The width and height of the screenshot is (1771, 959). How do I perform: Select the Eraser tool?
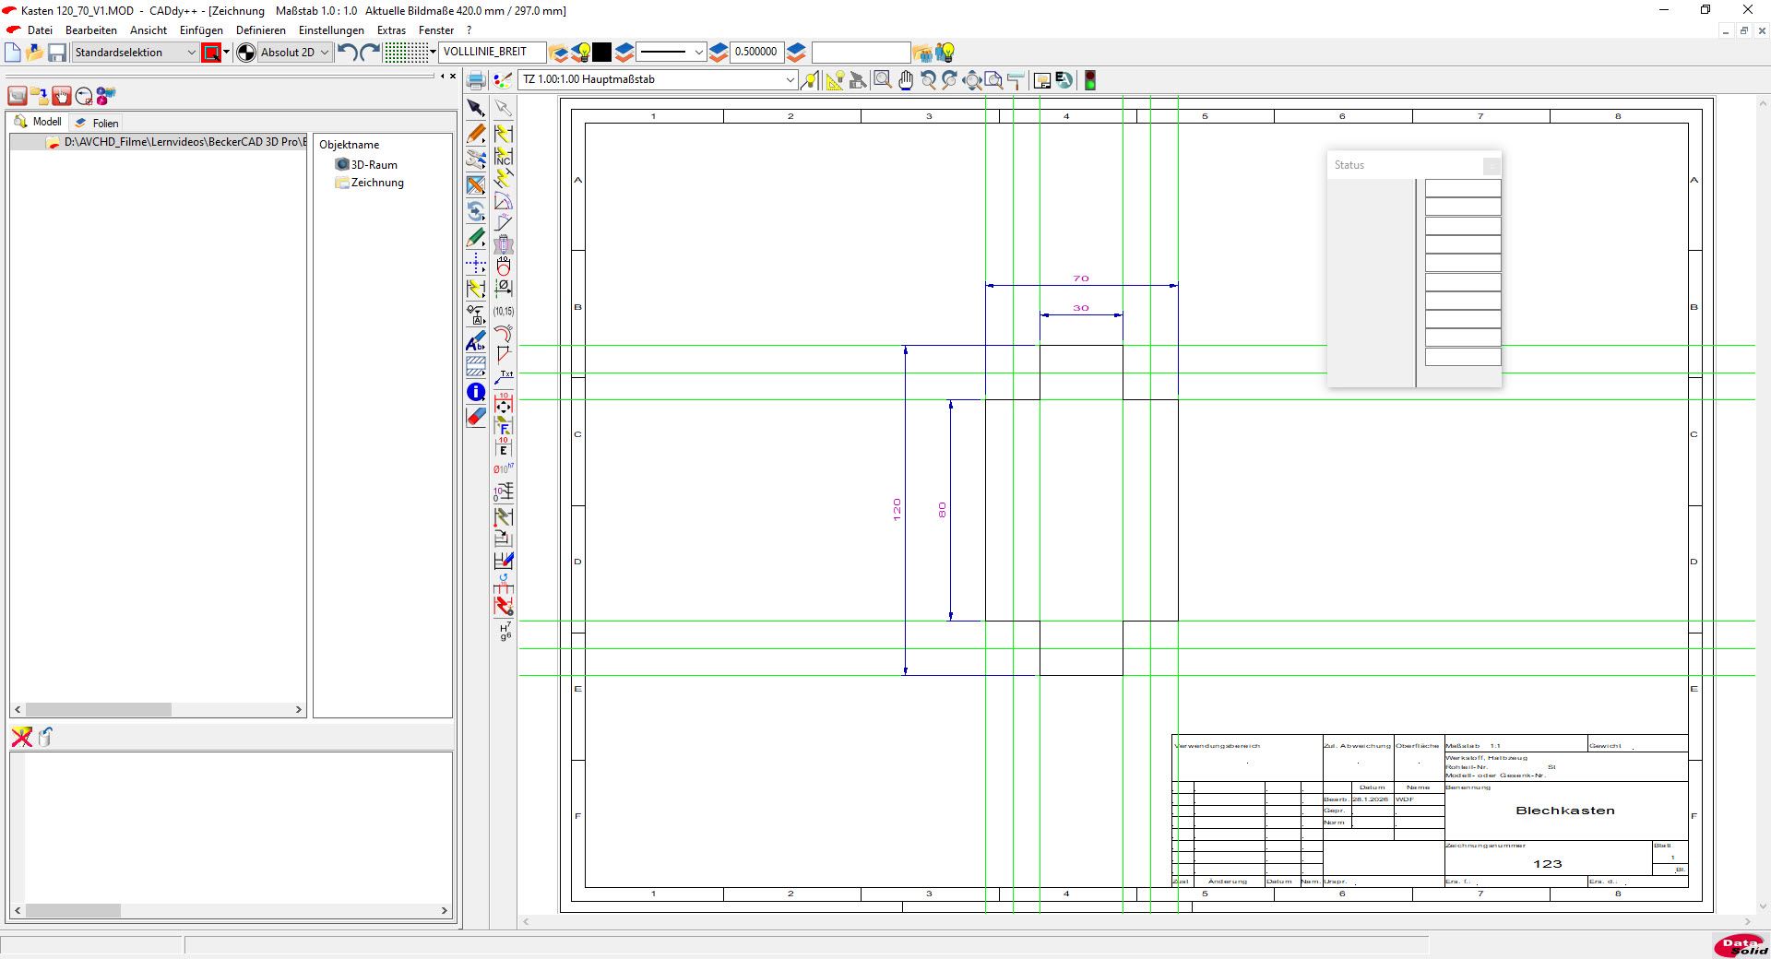point(476,418)
